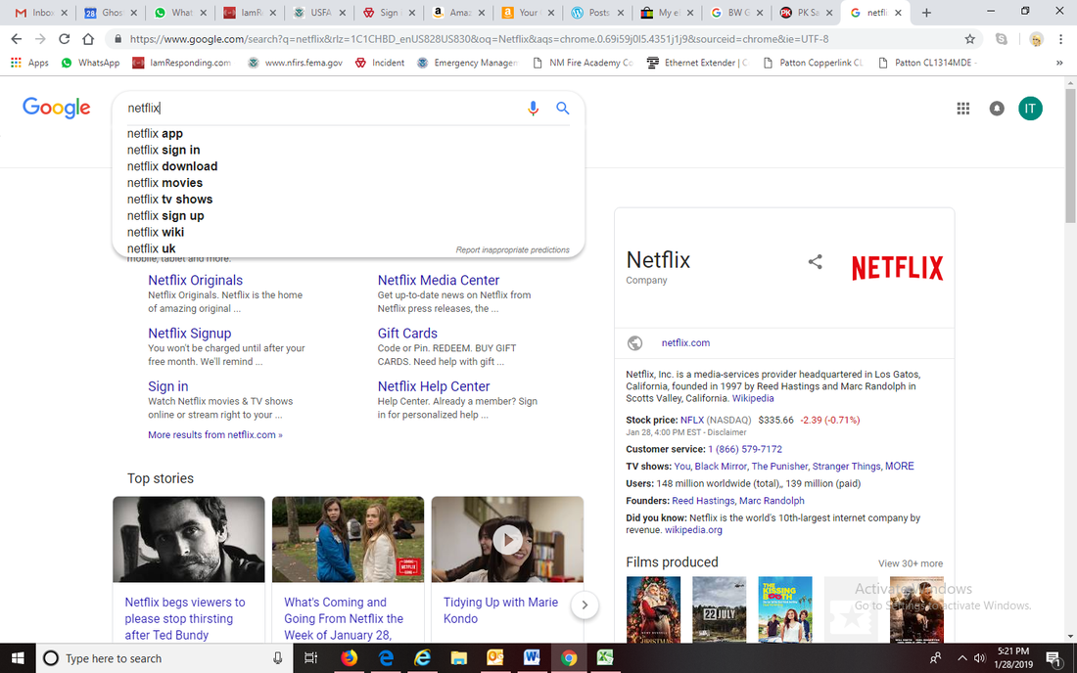Bookmark this page with the star
Screen dimensions: 1077x673
click(969, 39)
